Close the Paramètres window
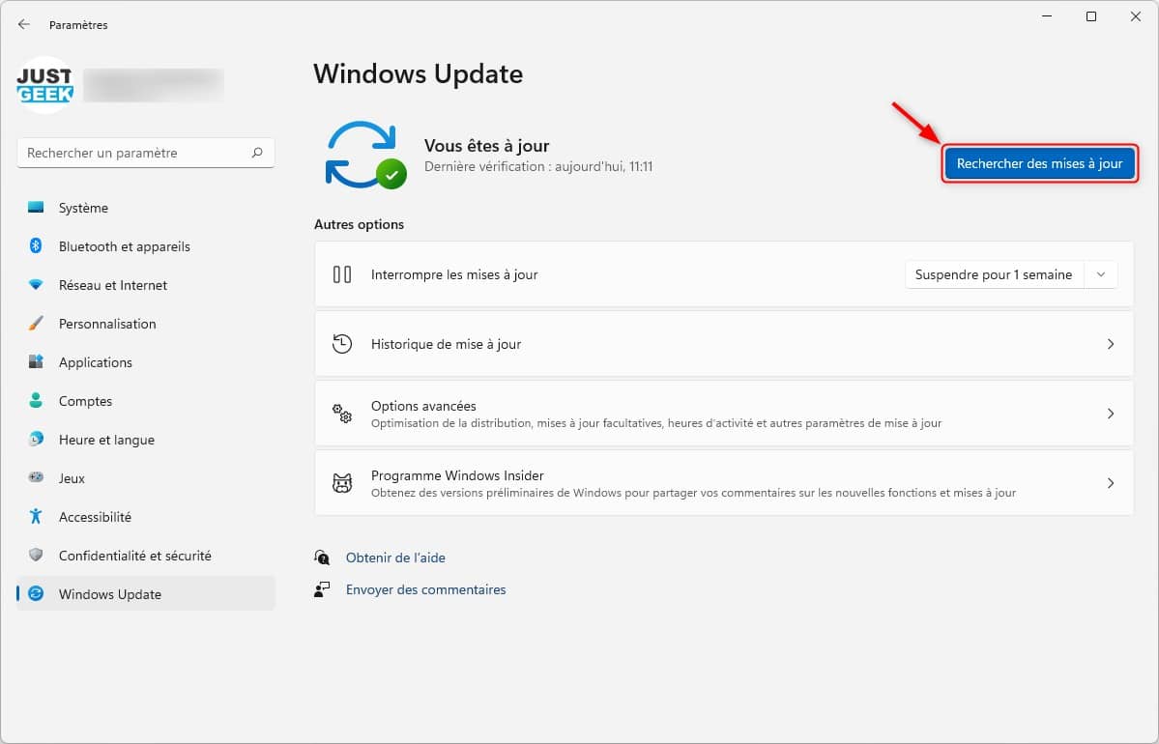The image size is (1159, 744). pos(1136,16)
